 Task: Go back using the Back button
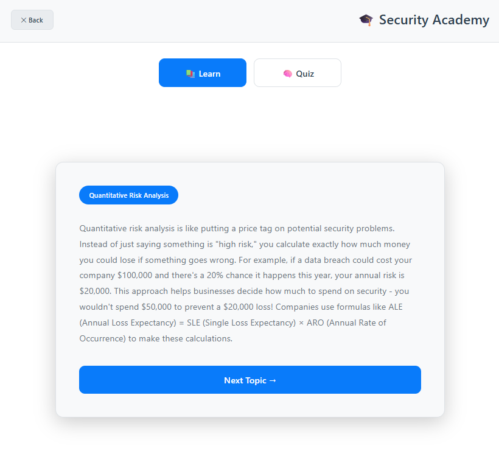point(32,20)
